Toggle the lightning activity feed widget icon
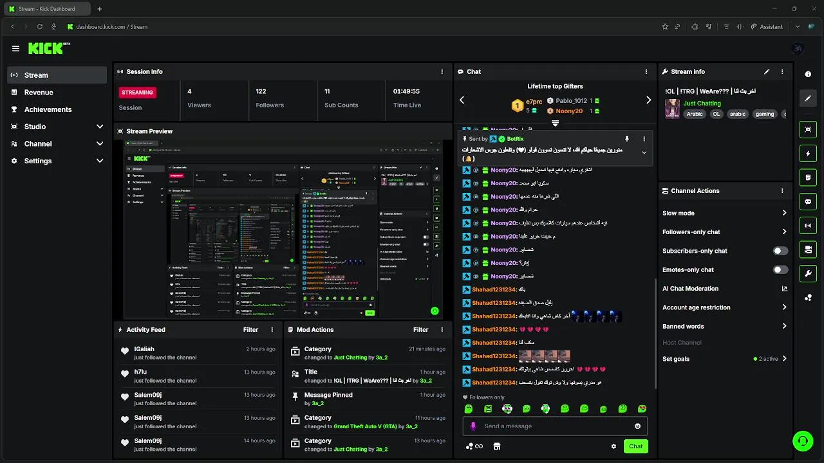This screenshot has width=824, height=463. point(808,154)
